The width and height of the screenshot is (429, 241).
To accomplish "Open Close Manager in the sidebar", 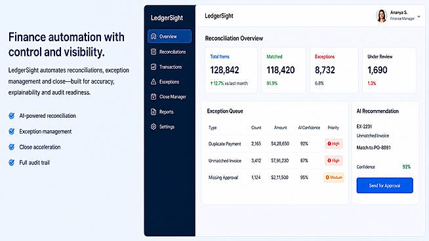I will 169,96.
